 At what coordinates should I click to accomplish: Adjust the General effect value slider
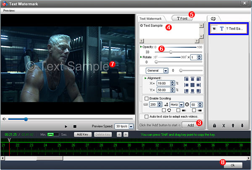point(181,70)
